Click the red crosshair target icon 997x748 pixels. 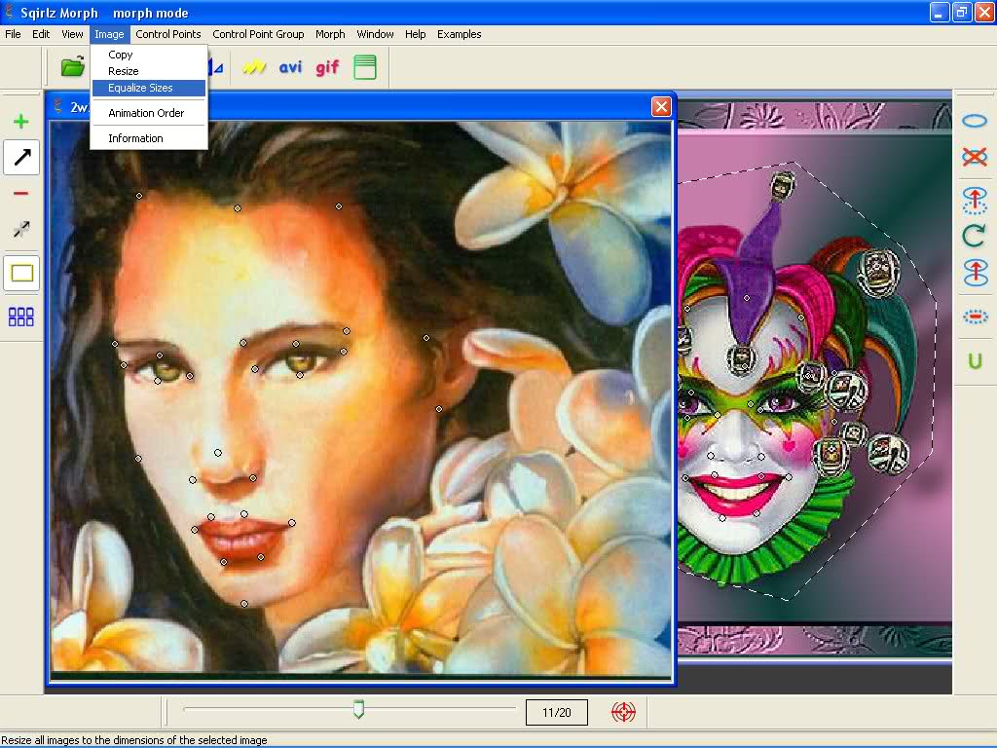tap(623, 712)
